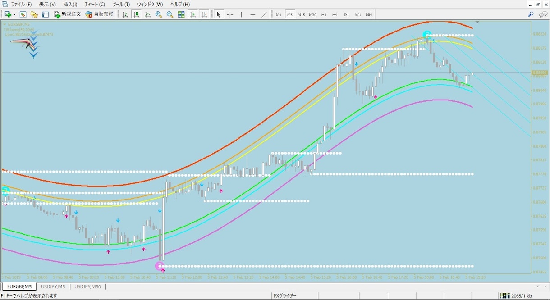The height and width of the screenshot is (300, 550).
Task: Toggle the Terminal panel icon
Action: point(46,14)
